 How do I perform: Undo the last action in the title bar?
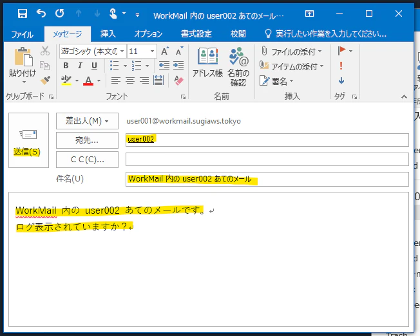click(41, 13)
